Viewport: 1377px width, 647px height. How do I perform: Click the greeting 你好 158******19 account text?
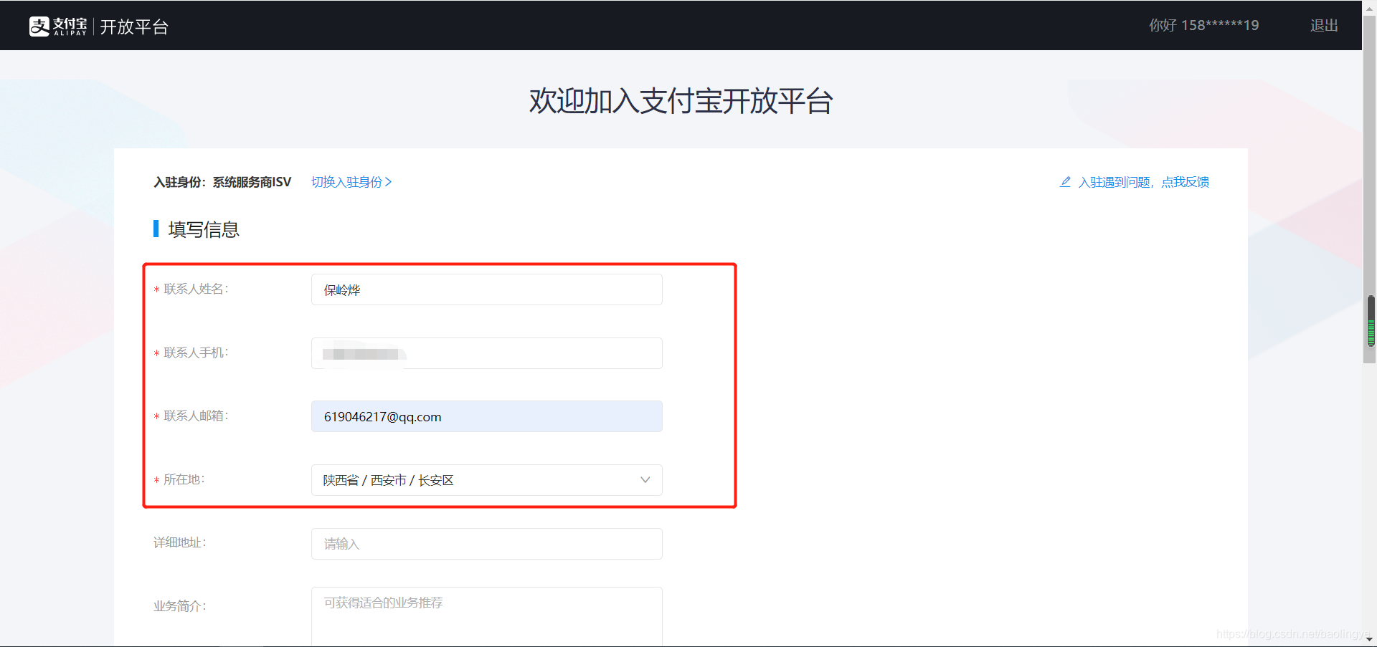tap(1203, 25)
